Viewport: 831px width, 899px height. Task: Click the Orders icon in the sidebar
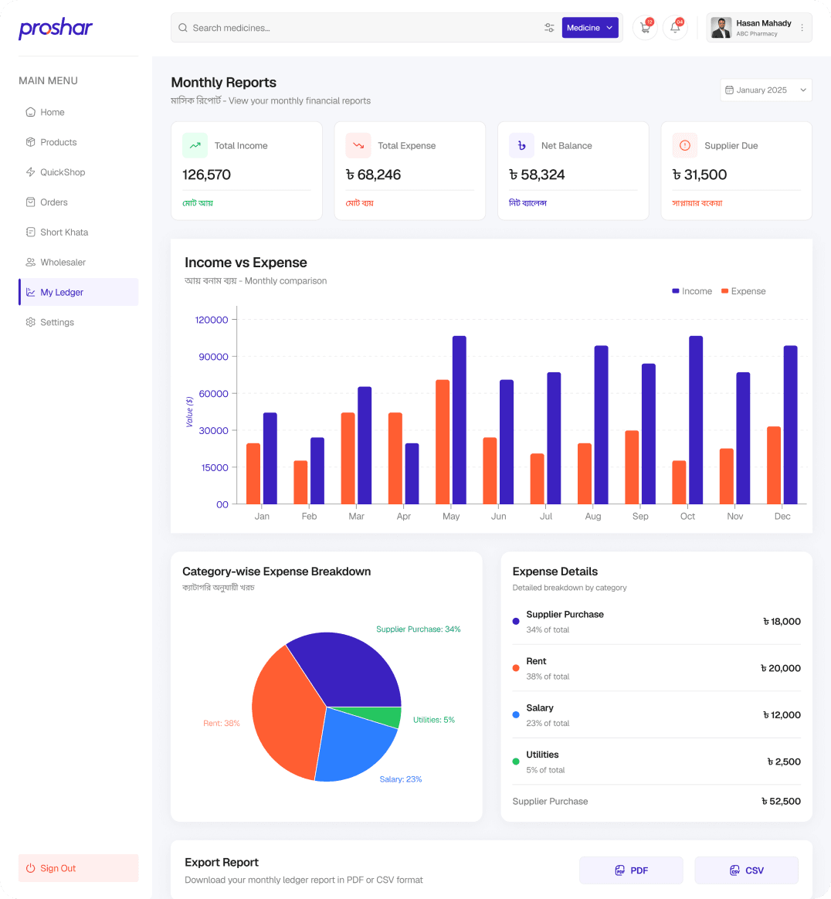click(31, 202)
